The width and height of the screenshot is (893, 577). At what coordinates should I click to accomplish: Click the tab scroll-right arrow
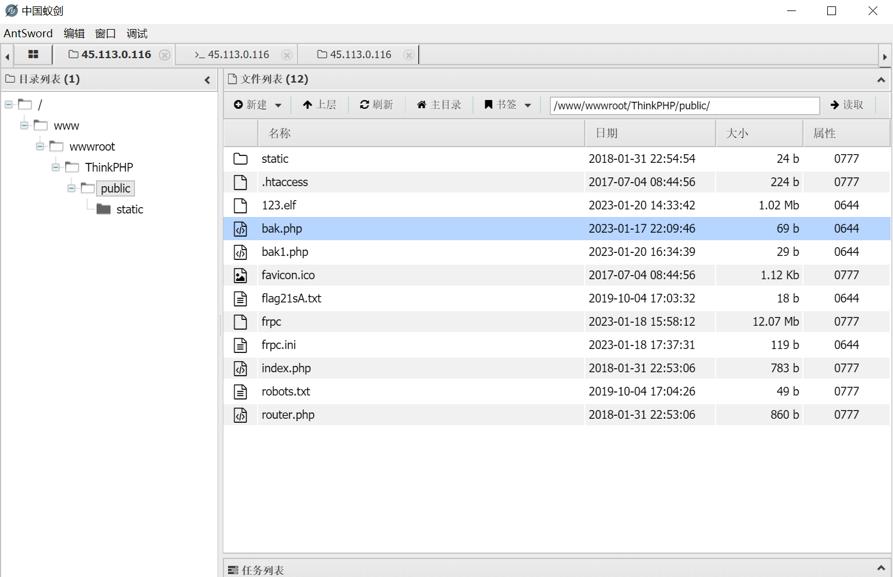885,57
